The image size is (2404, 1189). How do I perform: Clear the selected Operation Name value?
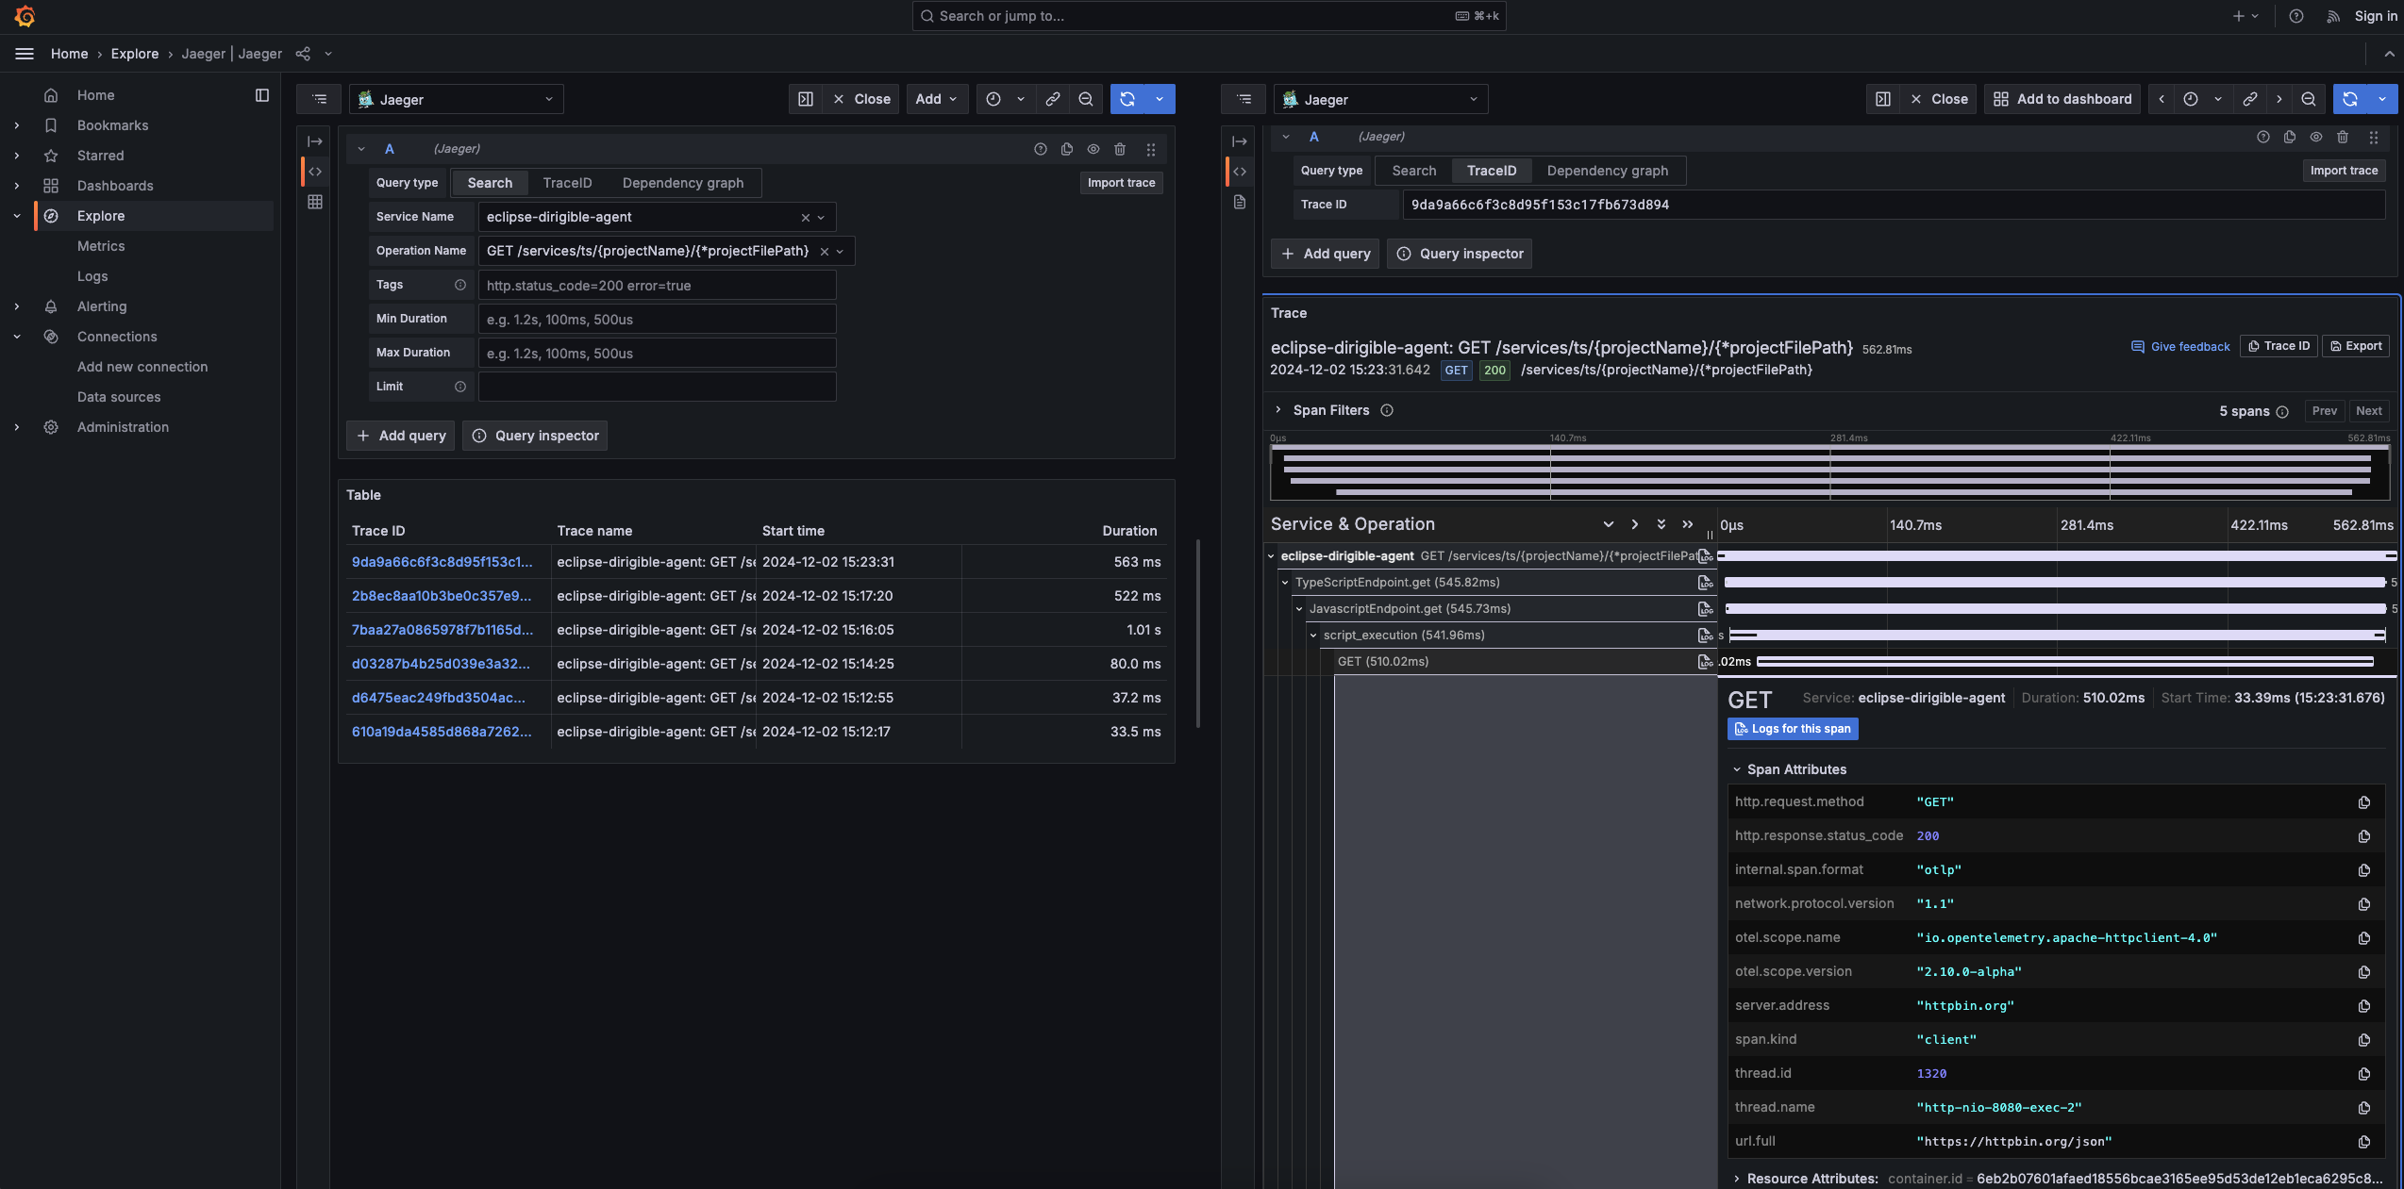coord(825,252)
